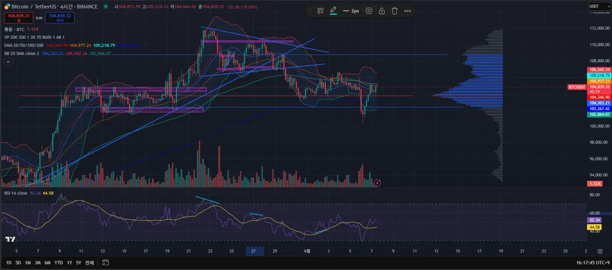Lock the selected drawing
612x270 pixels.
click(x=381, y=11)
